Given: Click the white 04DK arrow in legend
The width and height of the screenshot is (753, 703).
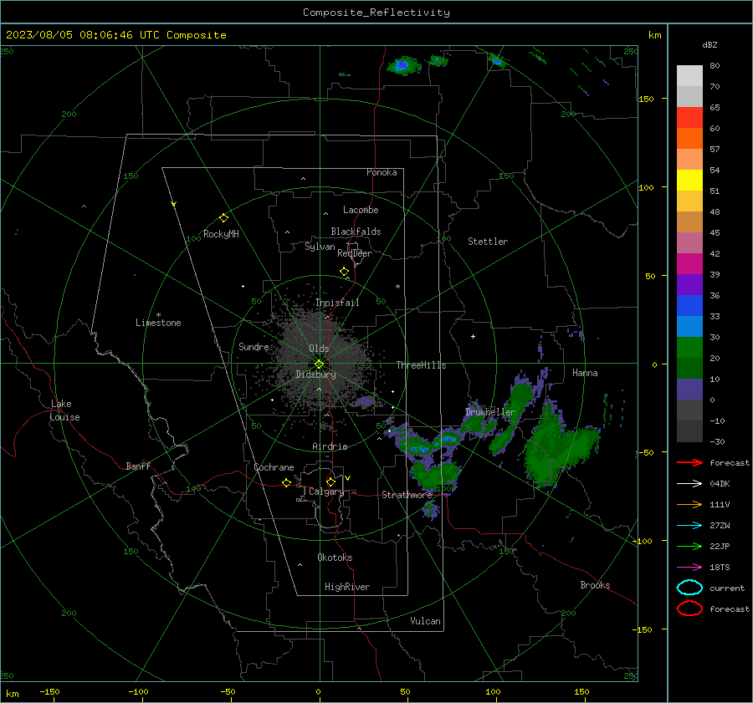Looking at the screenshot, I should point(689,483).
